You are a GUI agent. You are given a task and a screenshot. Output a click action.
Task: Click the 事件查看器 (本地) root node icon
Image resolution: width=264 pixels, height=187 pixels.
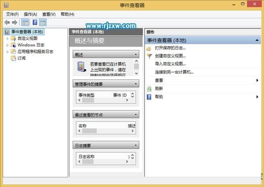point(7,32)
